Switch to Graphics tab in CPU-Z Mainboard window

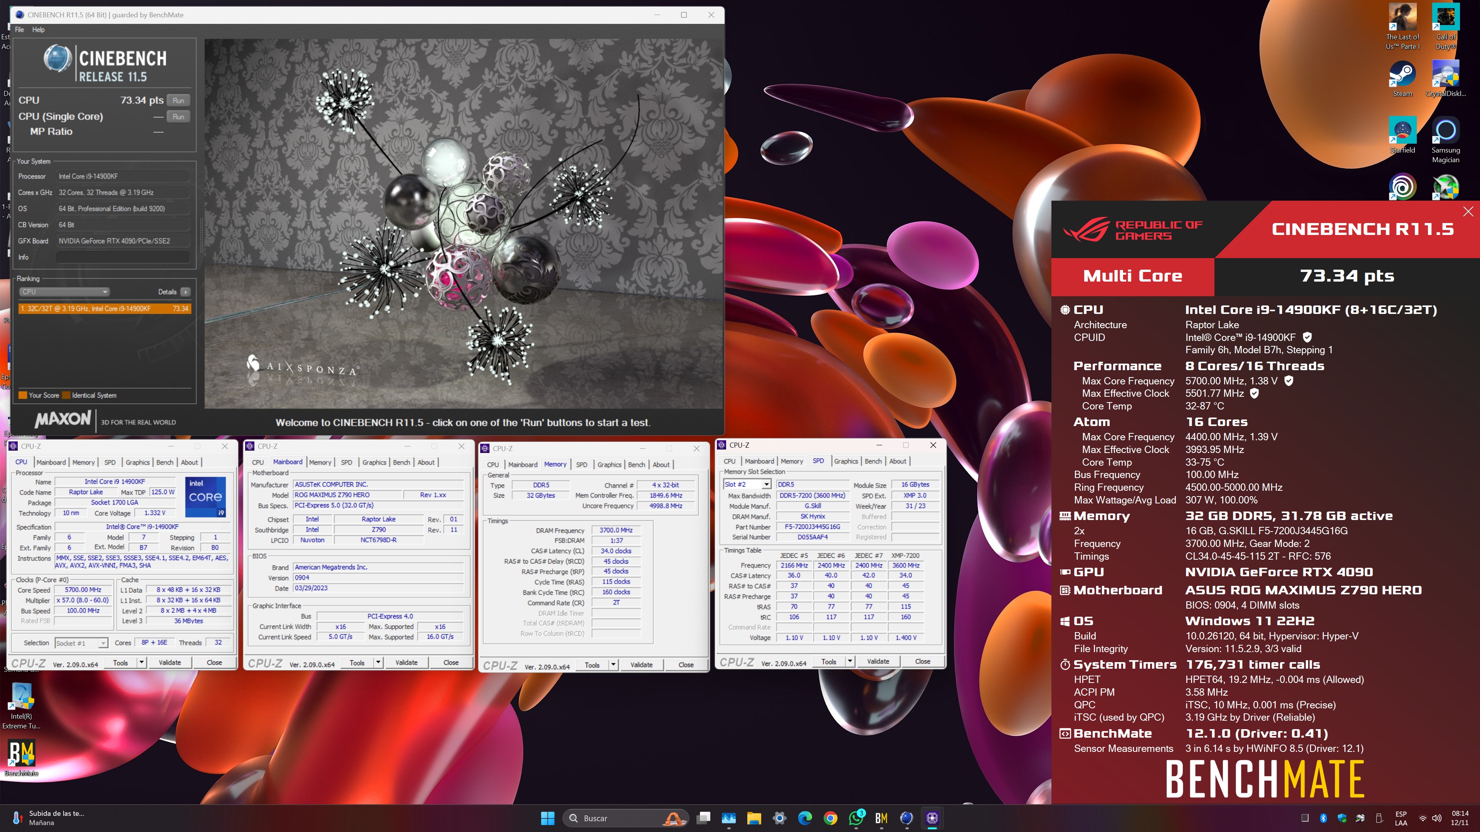[x=374, y=462]
